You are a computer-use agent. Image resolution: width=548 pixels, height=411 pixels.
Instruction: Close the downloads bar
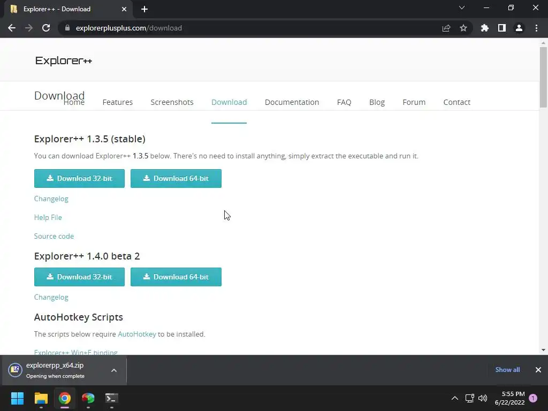538,370
